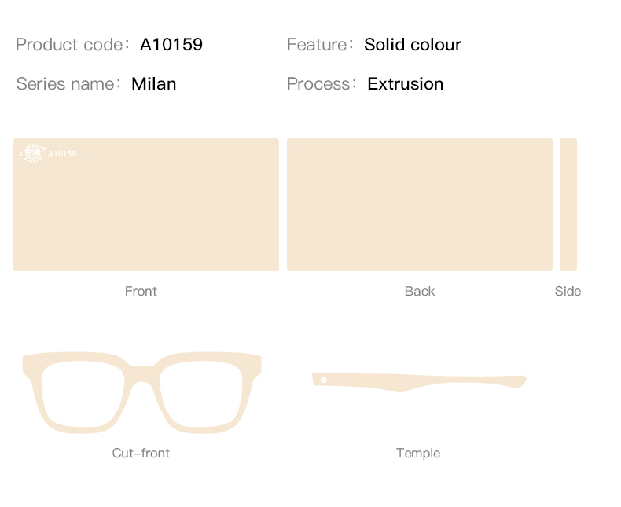This screenshot has width=621, height=507.
Task: Click the Side caption label
Action: pos(568,291)
